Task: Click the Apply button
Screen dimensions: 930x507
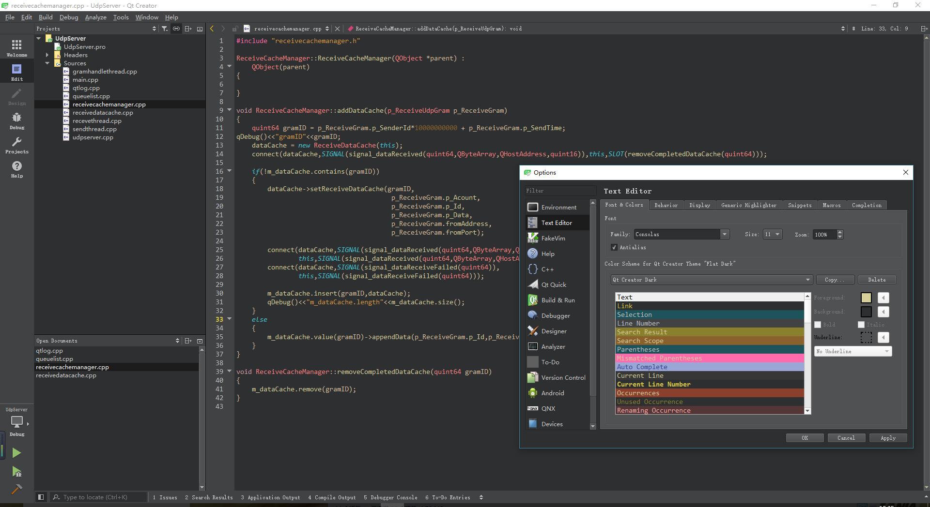Action: [887, 438]
